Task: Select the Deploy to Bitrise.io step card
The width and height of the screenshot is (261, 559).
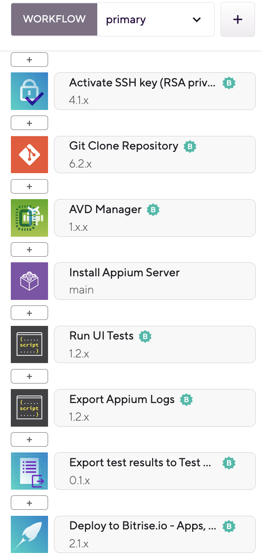Action: pyautogui.click(x=155, y=535)
